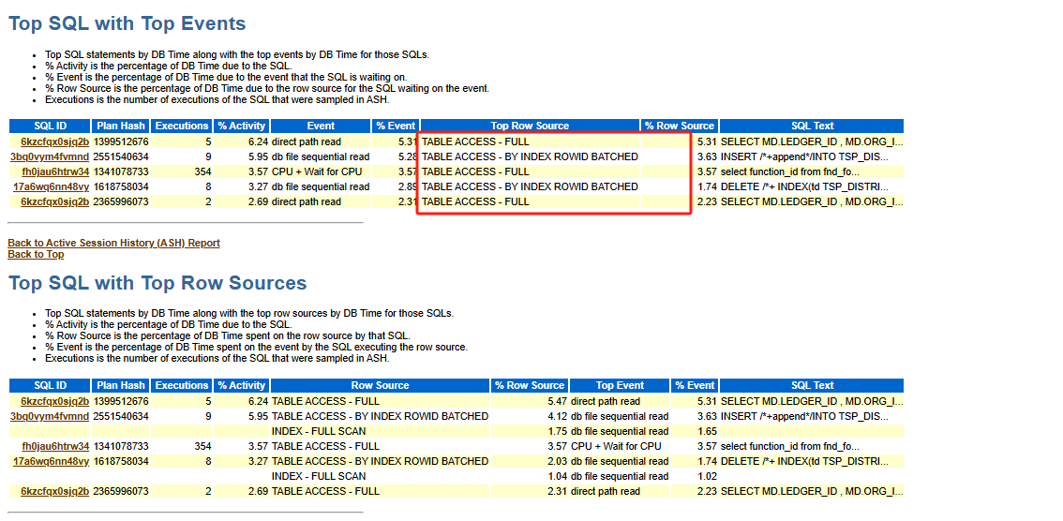Click plan hash 1341078733 in Top Events table

[121, 171]
